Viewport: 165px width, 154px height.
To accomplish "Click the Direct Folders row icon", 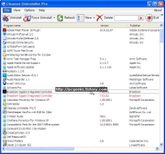I will 4,141.
